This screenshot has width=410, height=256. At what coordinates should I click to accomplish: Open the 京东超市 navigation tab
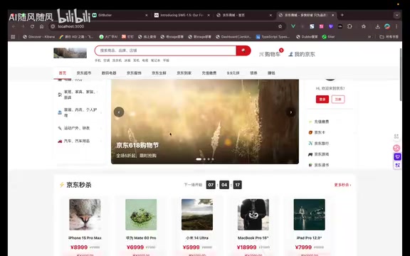coord(84,73)
